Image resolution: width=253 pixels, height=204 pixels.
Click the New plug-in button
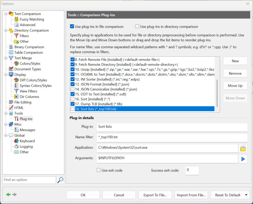pos(235,61)
